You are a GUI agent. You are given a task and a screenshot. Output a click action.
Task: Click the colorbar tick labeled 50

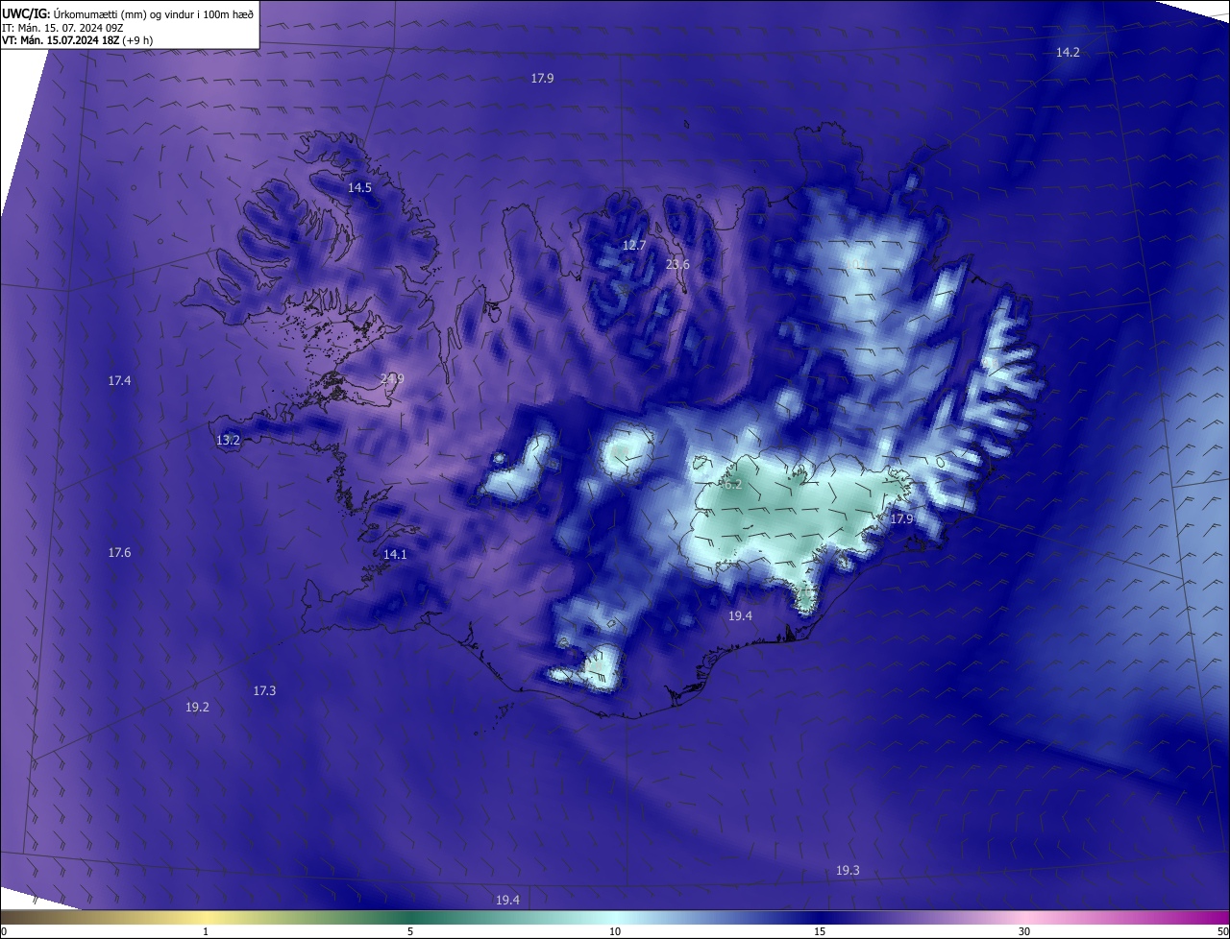(1222, 931)
